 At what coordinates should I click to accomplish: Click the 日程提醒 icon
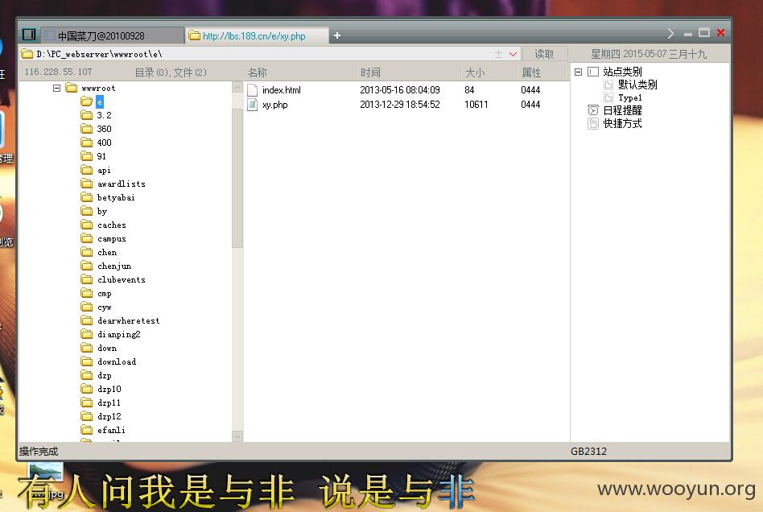click(x=593, y=110)
